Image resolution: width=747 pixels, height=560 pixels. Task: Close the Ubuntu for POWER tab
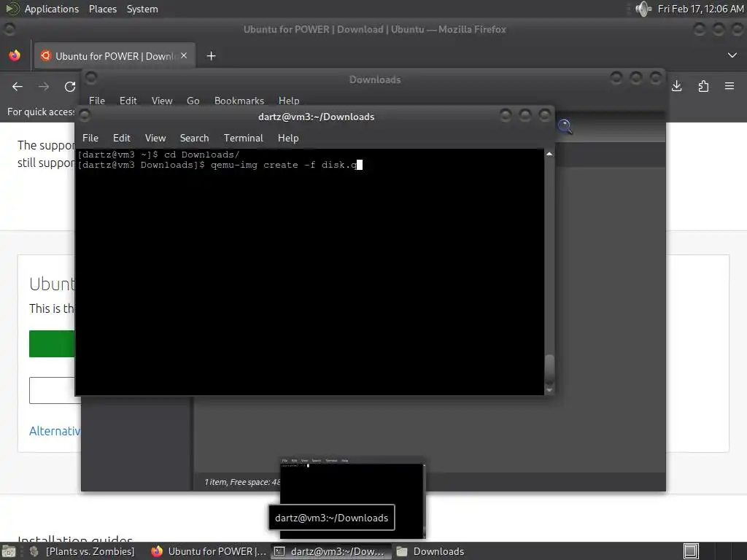[184, 55]
